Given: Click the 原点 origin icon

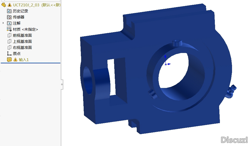Looking at the screenshot, I should (x=9, y=53).
